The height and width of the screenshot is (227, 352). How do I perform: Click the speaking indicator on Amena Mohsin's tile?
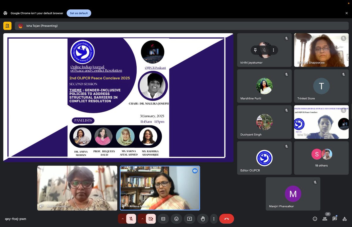click(x=195, y=171)
